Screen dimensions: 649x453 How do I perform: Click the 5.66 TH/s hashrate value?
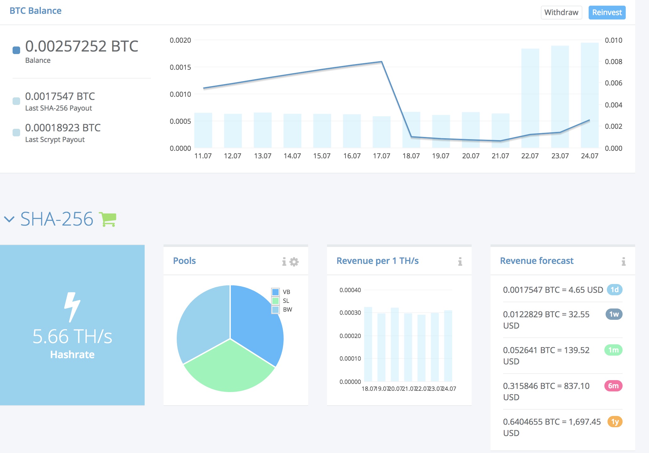72,336
